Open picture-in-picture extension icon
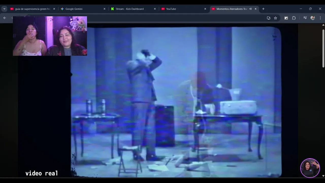 click(x=286, y=18)
